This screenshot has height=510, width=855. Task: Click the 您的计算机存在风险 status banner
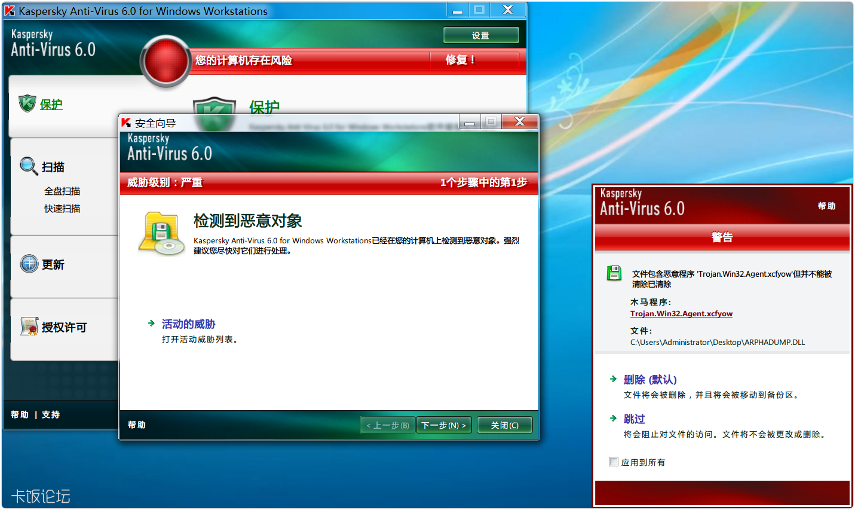click(244, 60)
